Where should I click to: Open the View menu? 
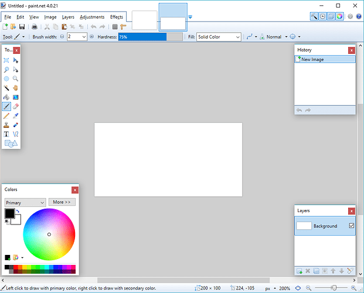point(34,17)
